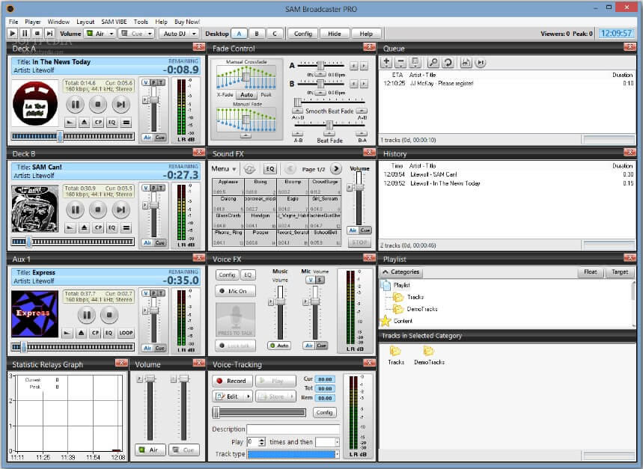This screenshot has width=643, height=469.
Task: Click the Queue search magnifier icon
Action: 433,62
